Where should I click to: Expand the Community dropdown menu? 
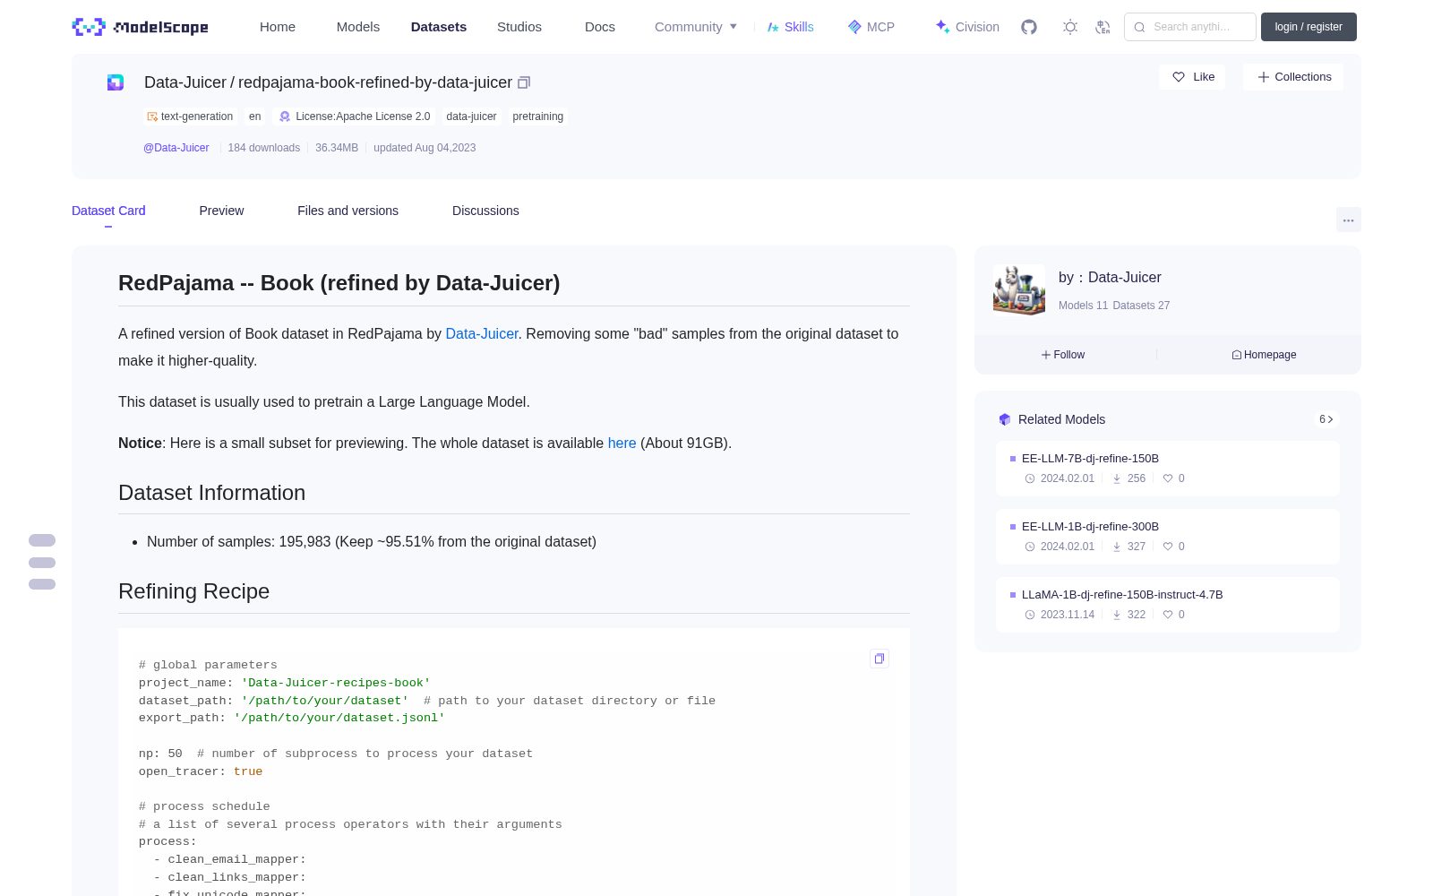coord(696,27)
